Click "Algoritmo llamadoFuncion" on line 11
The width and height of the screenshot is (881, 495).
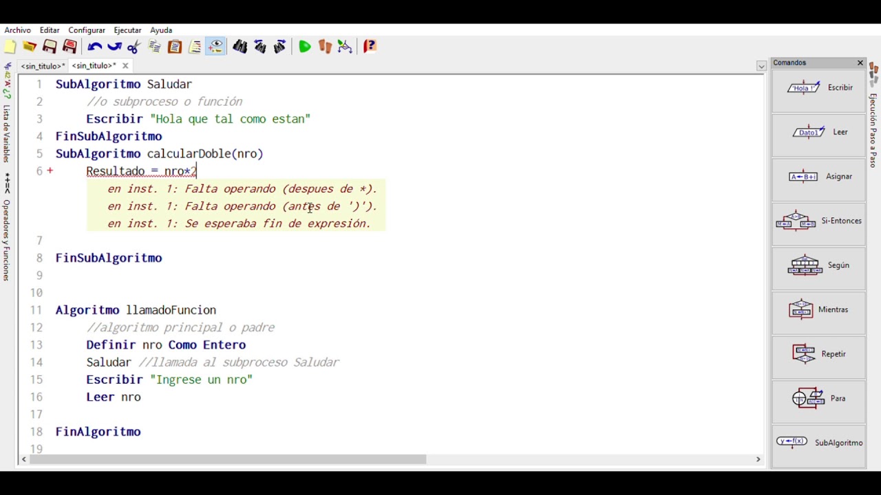pyautogui.click(x=136, y=310)
